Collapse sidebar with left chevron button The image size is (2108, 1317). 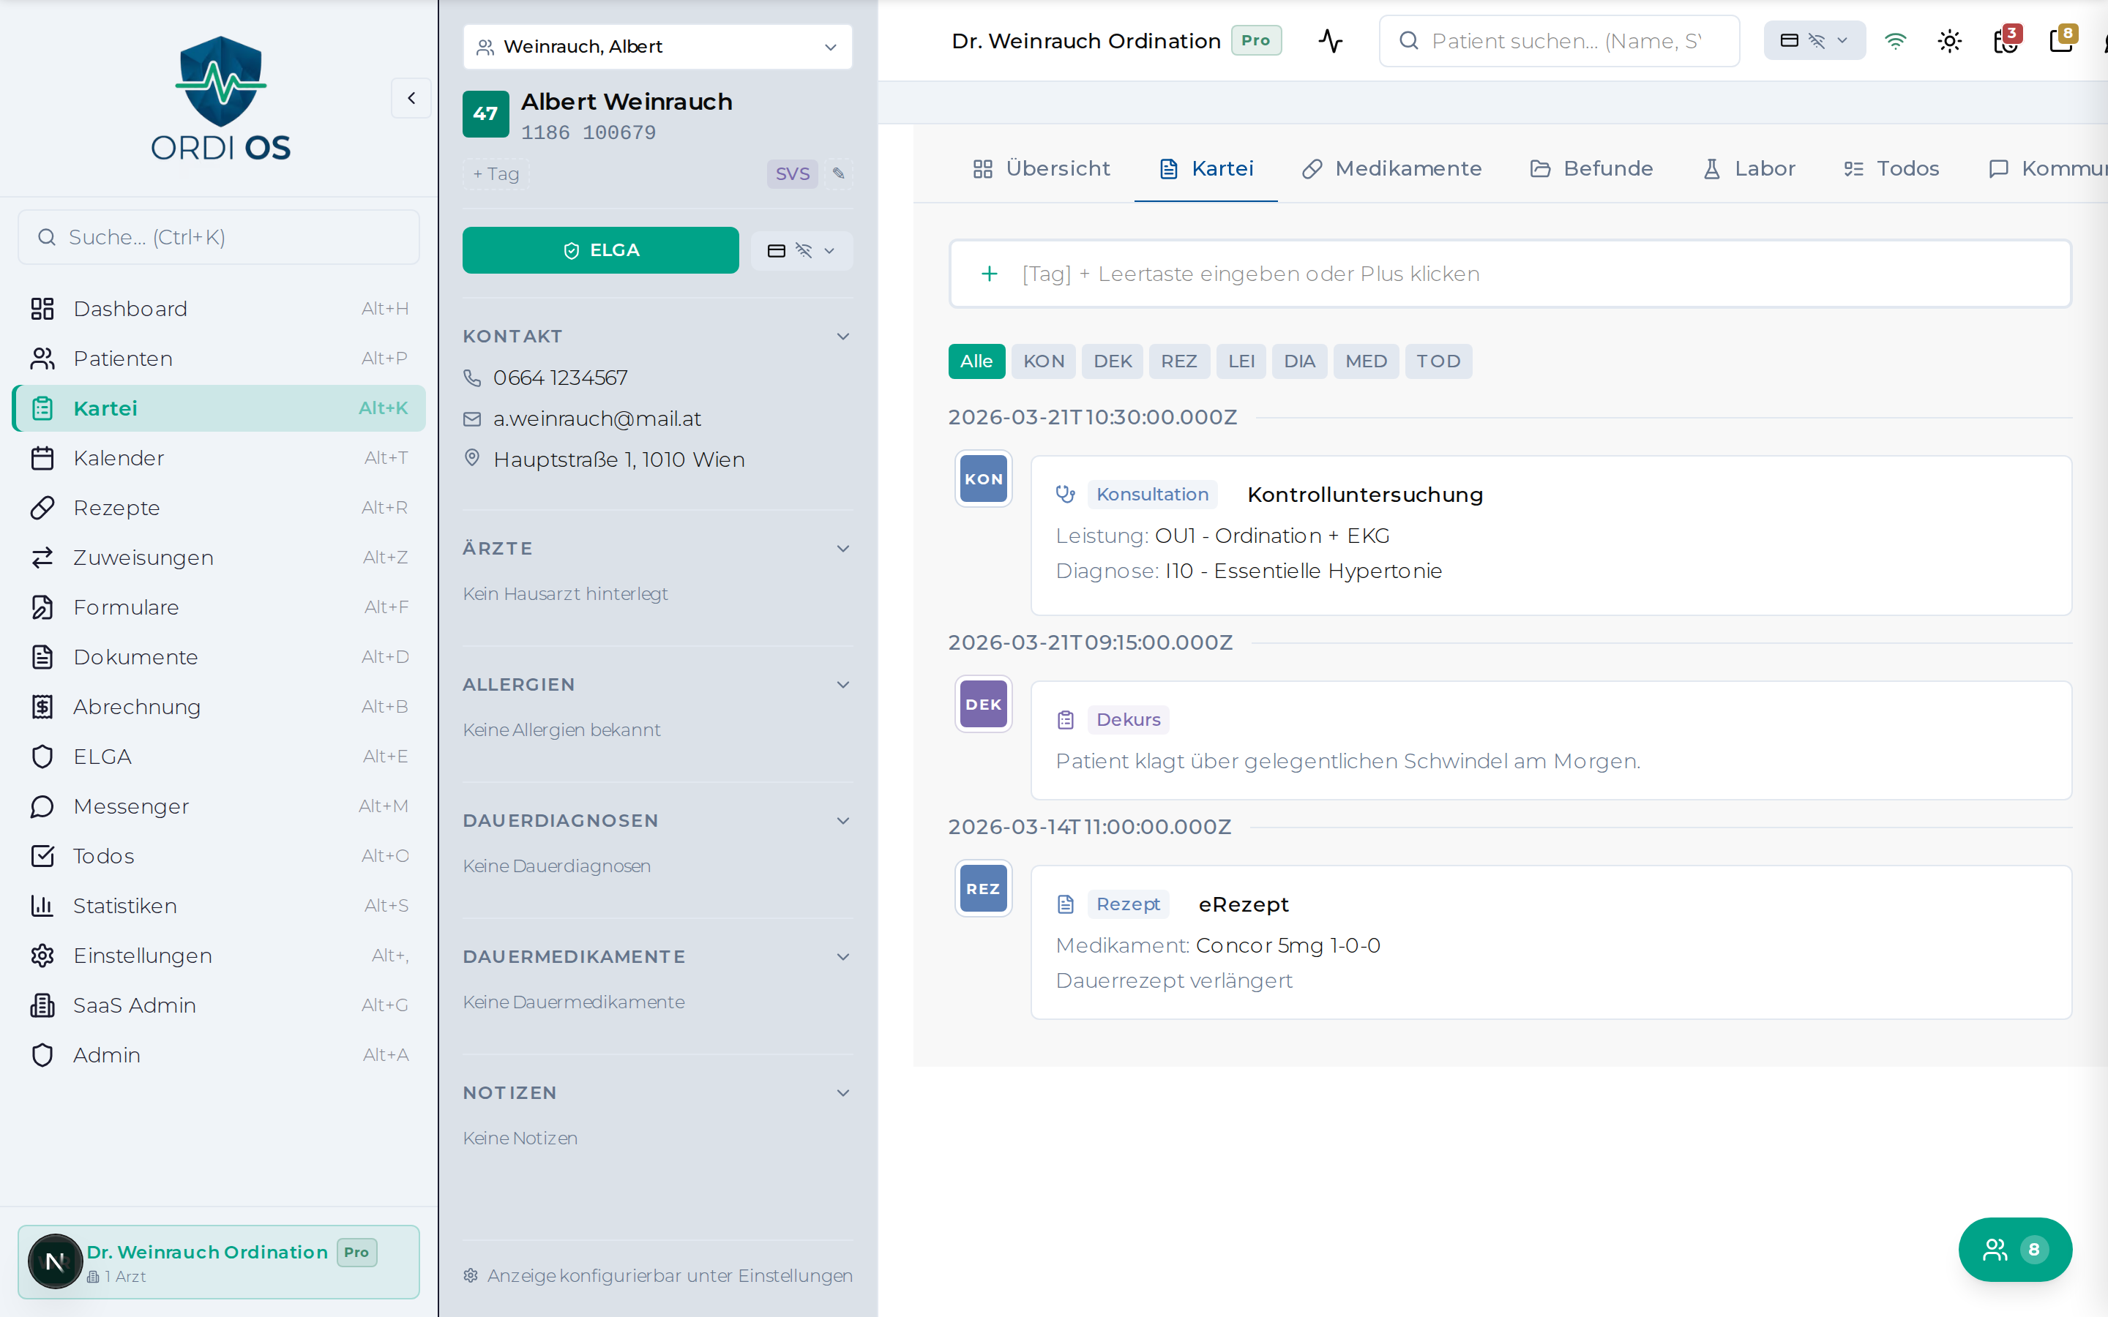pyautogui.click(x=411, y=99)
